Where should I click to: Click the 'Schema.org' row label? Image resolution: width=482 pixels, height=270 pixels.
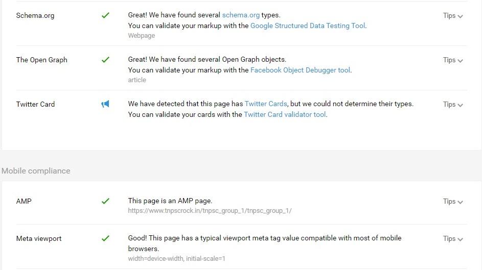(35, 16)
